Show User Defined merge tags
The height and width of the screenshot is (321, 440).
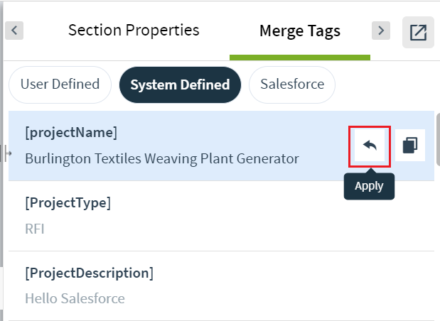[x=60, y=85]
